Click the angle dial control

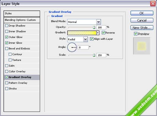point(72,47)
